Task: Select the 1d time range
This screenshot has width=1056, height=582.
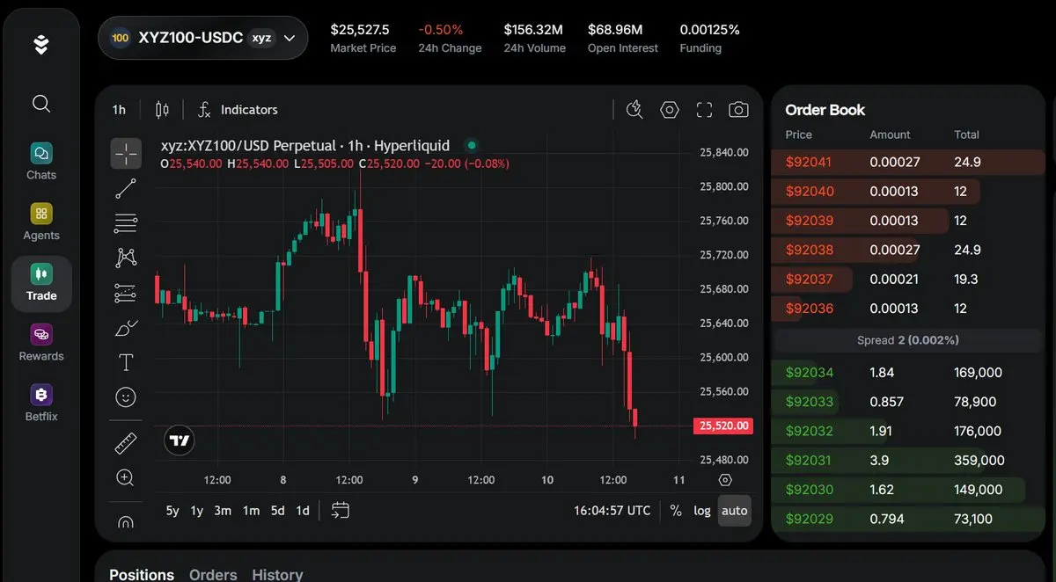Action: [x=302, y=511]
